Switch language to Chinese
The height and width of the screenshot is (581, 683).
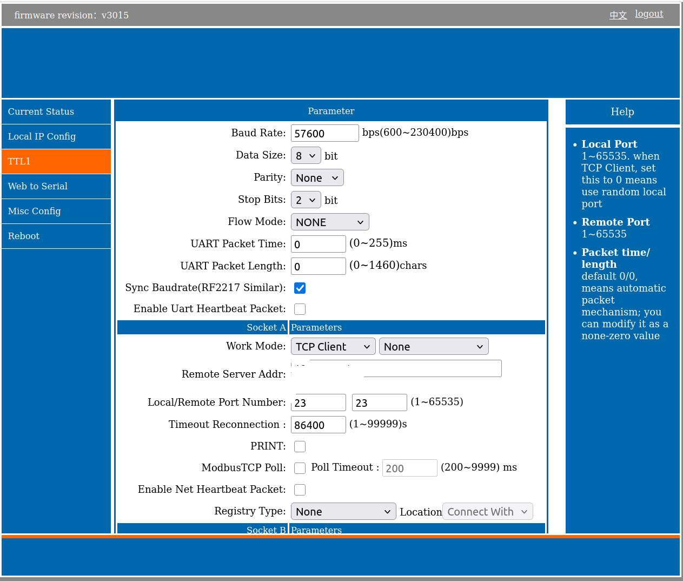click(618, 15)
